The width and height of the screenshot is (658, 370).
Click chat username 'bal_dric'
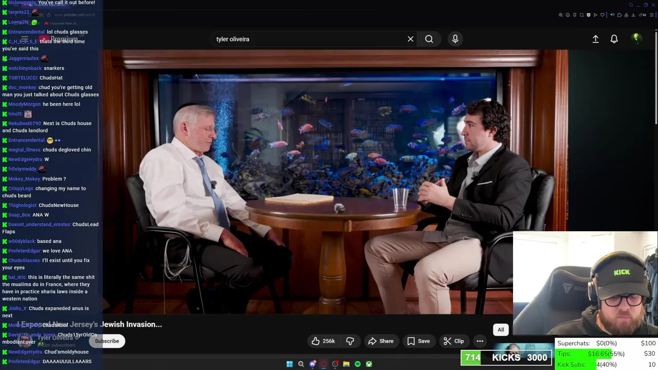(x=17, y=277)
